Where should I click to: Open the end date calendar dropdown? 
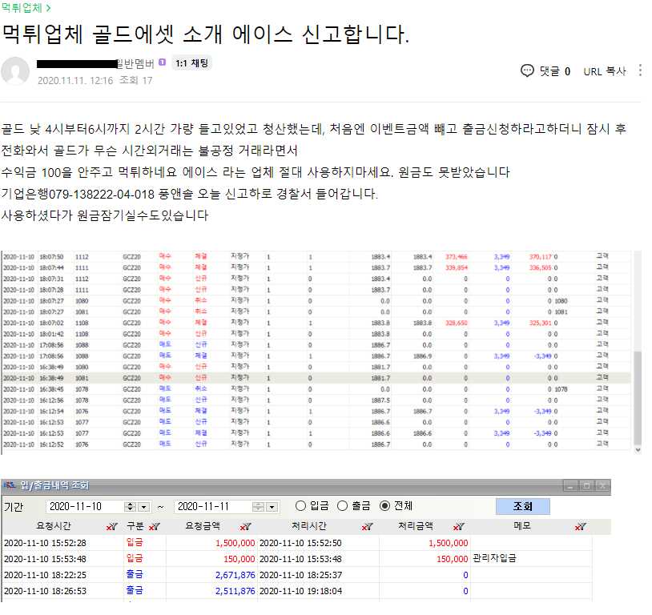coord(272,507)
